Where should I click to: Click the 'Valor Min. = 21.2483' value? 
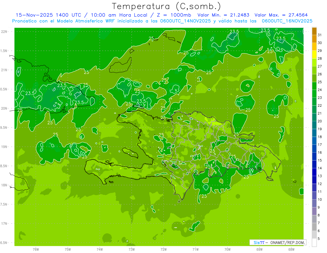pos(223,15)
